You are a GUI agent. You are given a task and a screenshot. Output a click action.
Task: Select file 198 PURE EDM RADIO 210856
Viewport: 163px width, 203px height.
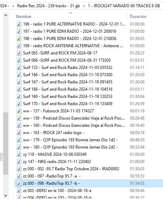point(70,39)
